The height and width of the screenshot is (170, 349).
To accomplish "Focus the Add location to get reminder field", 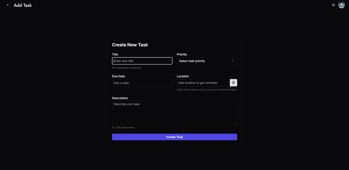I will click(203, 83).
